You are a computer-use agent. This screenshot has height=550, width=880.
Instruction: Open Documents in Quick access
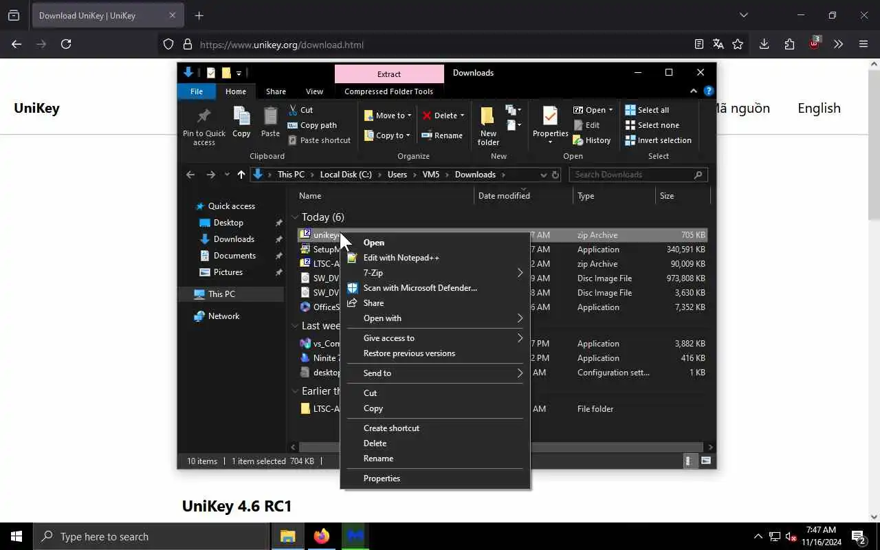[x=234, y=256]
